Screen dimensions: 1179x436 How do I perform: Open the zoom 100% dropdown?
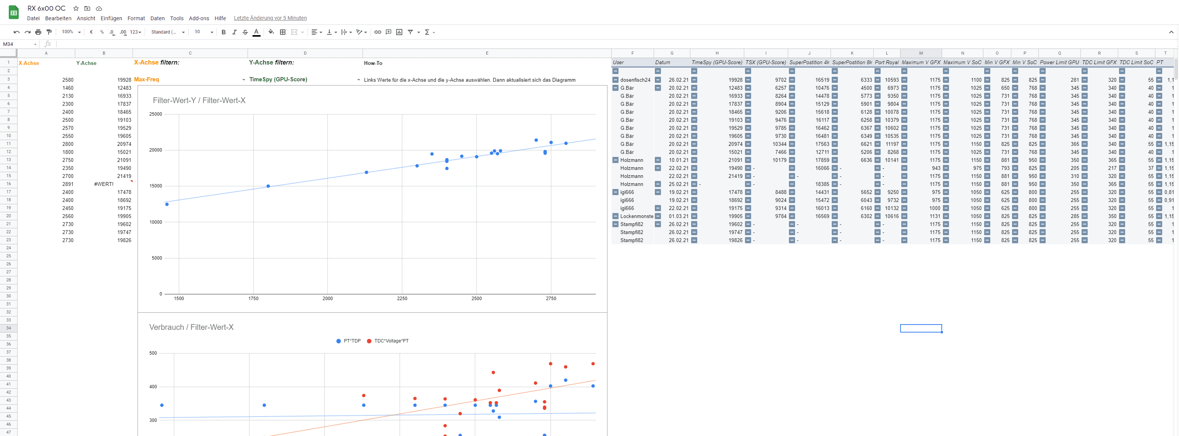click(x=71, y=32)
